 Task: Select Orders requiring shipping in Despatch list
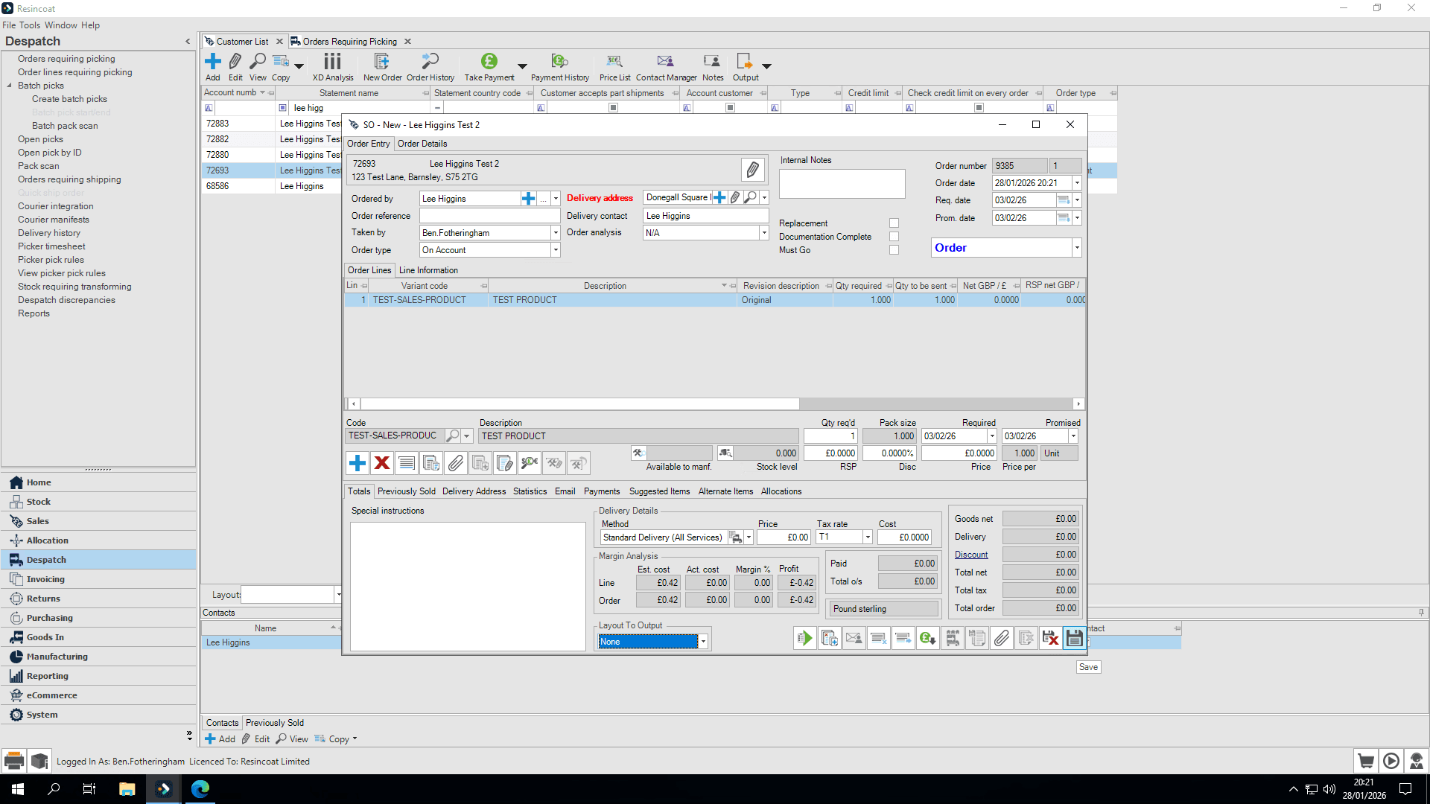[69, 179]
